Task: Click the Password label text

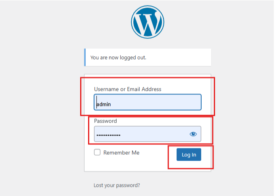Action: point(106,121)
